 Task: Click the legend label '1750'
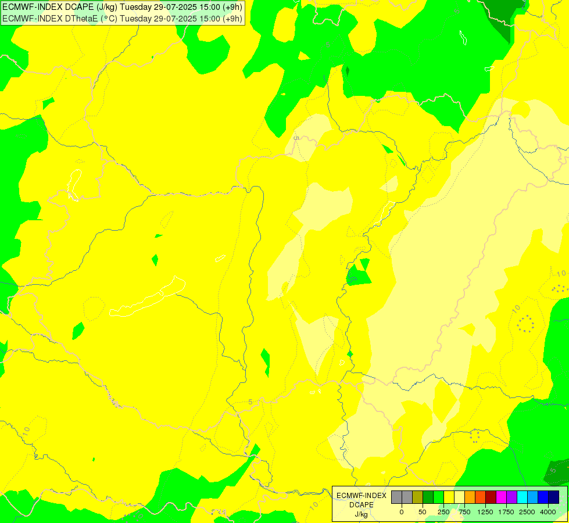(x=506, y=512)
